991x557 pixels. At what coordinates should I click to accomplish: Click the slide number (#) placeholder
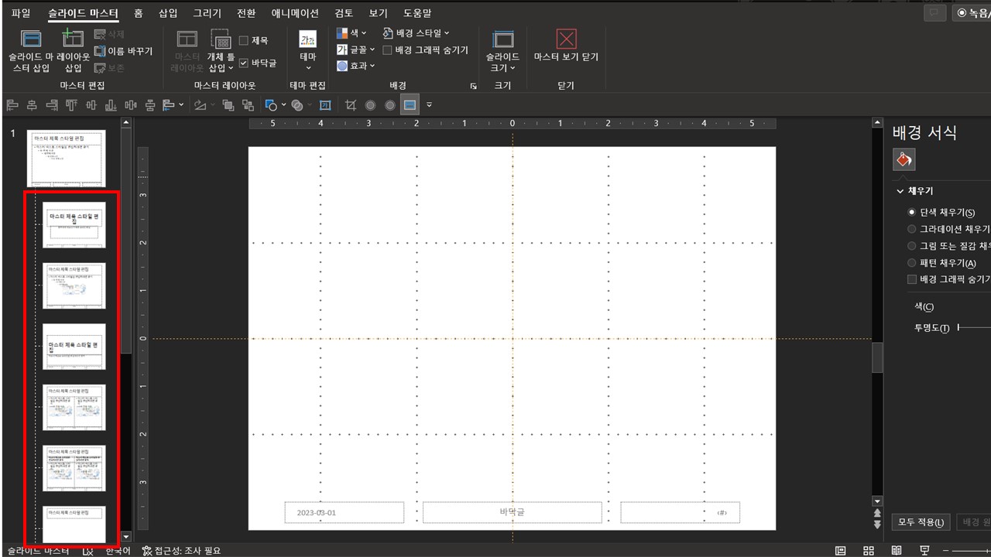(x=680, y=512)
